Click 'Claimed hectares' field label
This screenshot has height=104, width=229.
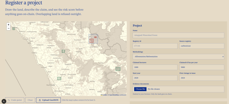click(x=140, y=63)
